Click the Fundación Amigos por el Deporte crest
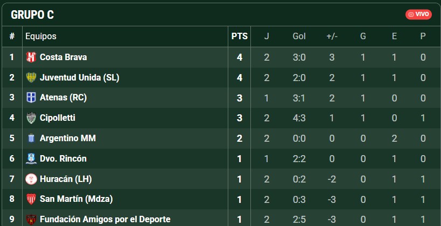 [x=31, y=219]
